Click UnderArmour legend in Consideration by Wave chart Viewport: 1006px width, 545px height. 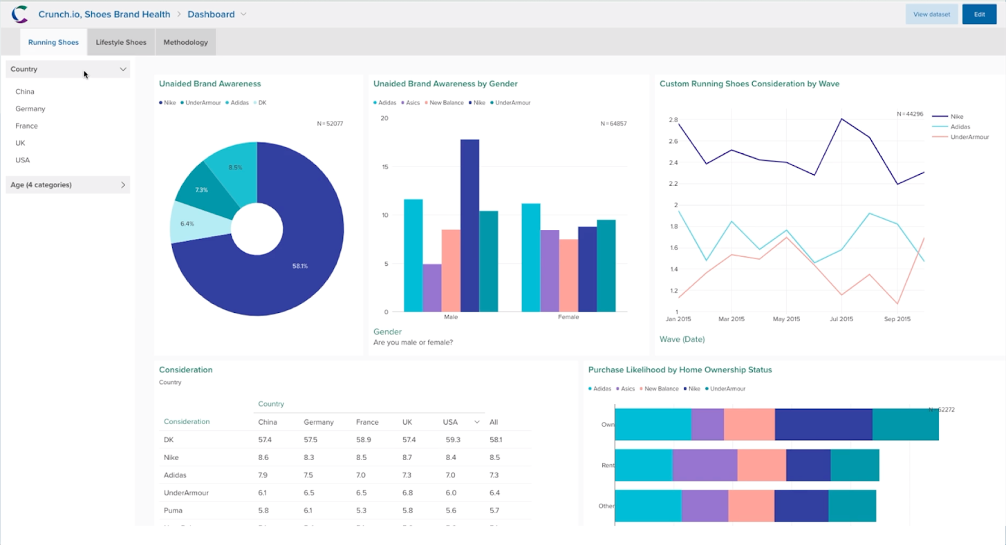click(x=960, y=137)
